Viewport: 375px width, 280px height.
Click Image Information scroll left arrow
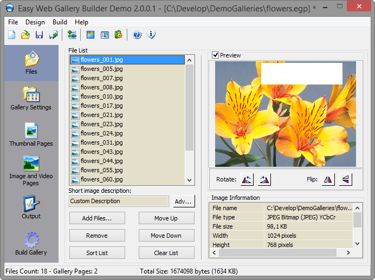[214, 252]
